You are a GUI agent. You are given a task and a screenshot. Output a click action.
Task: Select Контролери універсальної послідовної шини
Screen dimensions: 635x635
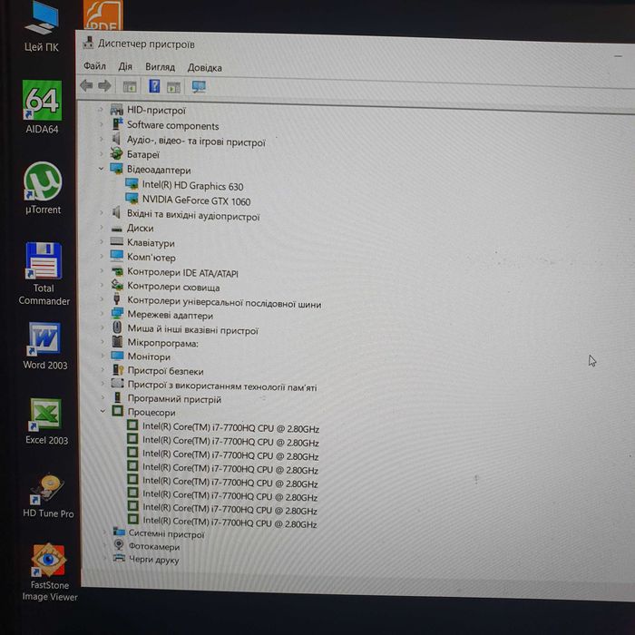click(x=224, y=303)
